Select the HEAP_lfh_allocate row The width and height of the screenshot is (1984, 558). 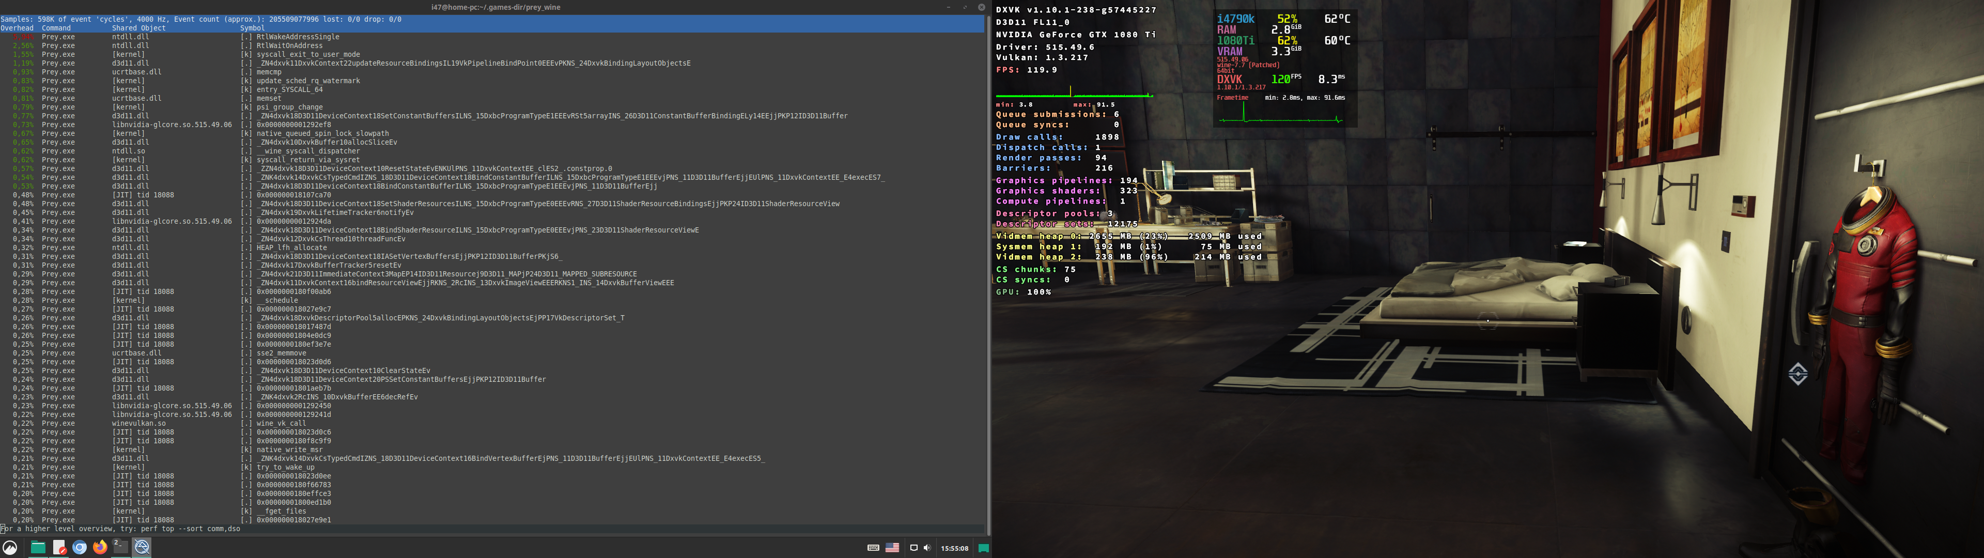click(493, 247)
